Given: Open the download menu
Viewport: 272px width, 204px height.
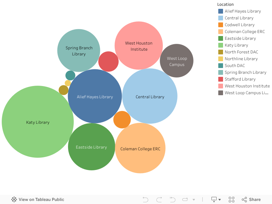Looking at the screenshot, I should [x=216, y=200].
